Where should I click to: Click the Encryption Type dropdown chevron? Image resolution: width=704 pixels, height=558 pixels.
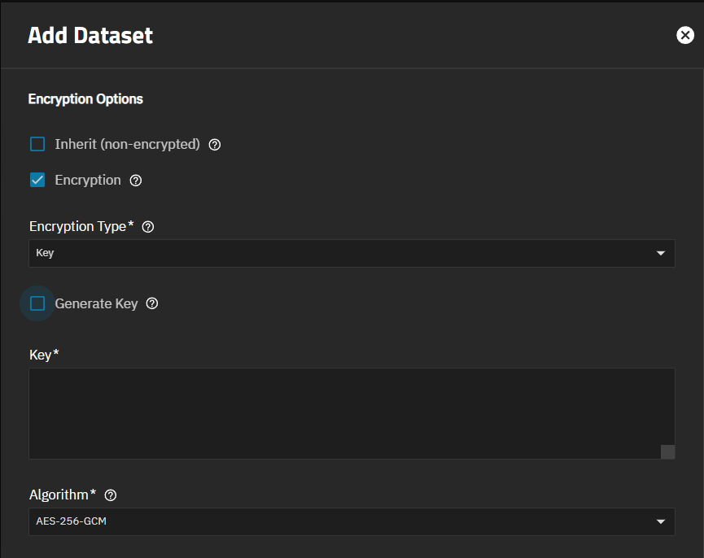point(661,253)
